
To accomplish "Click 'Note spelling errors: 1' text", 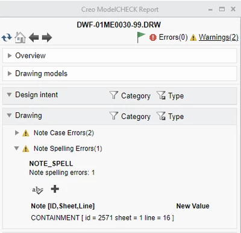I will click(62, 172).
